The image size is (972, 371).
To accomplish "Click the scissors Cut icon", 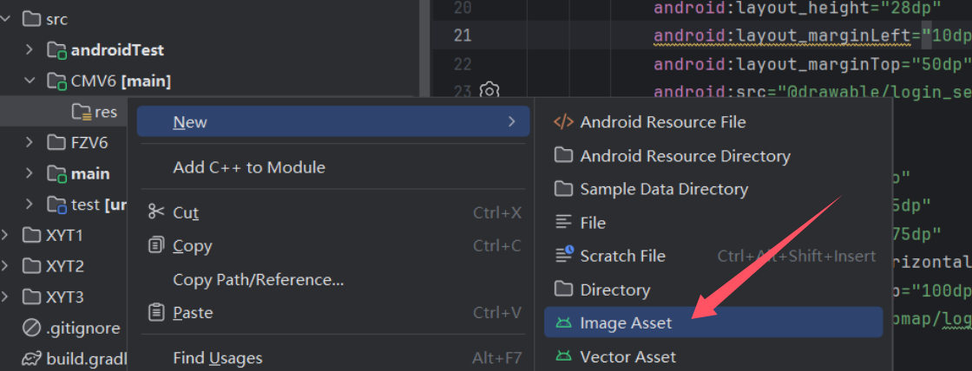I will click(x=156, y=212).
